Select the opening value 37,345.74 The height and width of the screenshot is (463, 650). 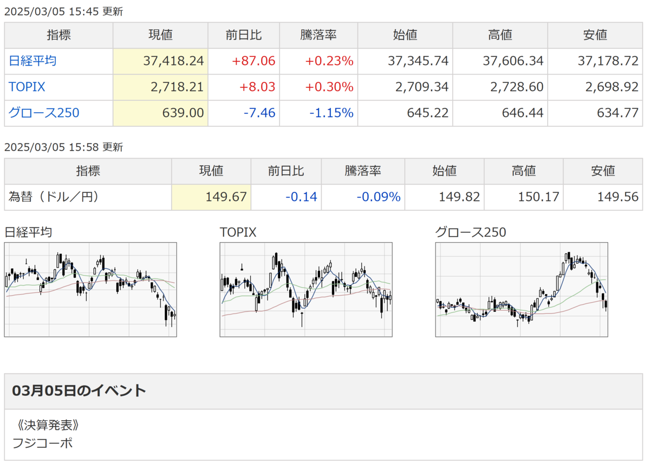(418, 61)
